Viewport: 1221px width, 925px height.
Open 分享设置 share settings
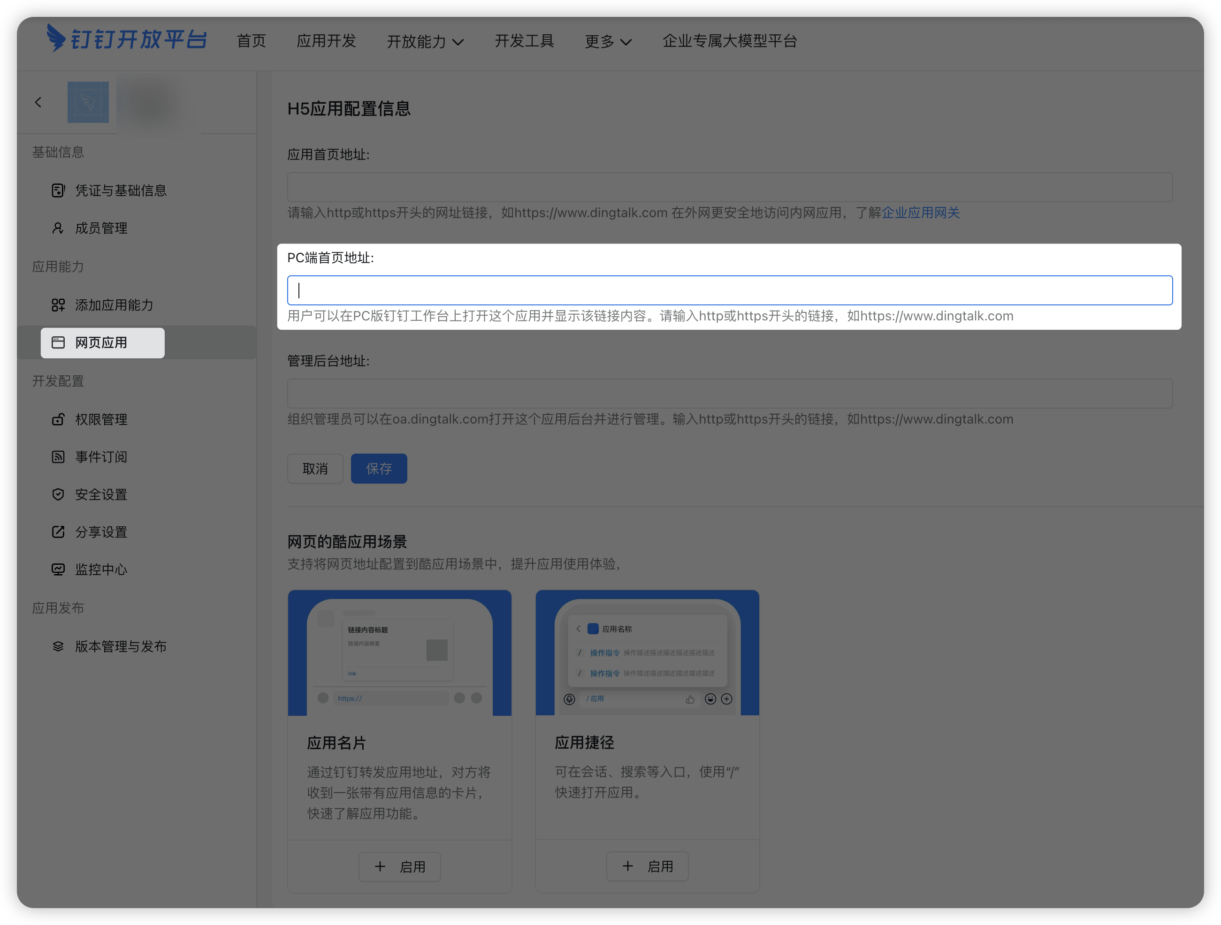click(101, 532)
